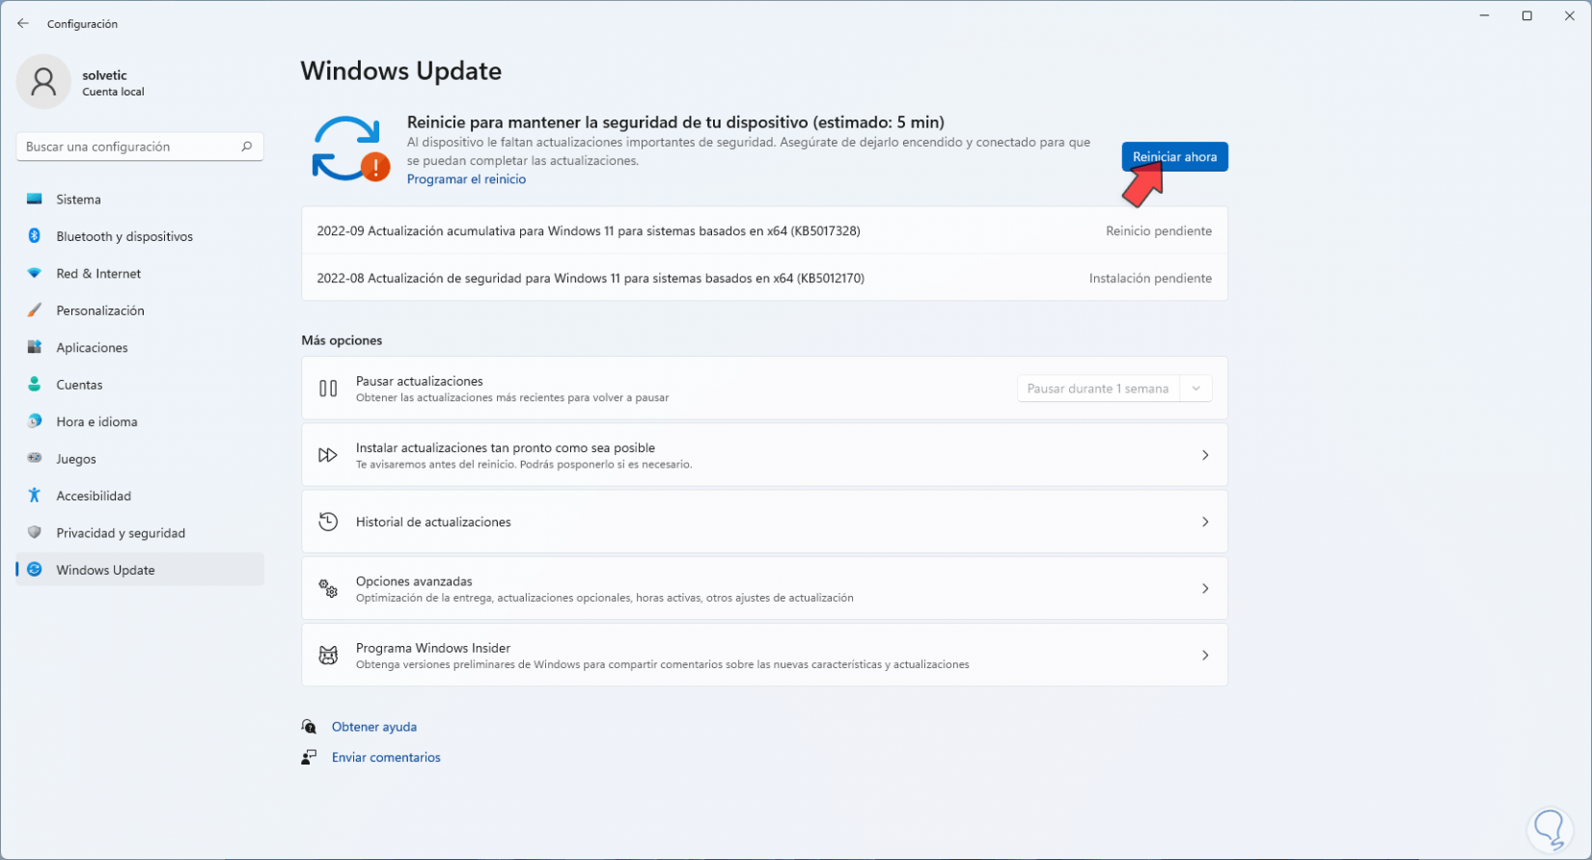Open the solvetic user profile picture
This screenshot has height=860, width=1592.
(x=43, y=82)
